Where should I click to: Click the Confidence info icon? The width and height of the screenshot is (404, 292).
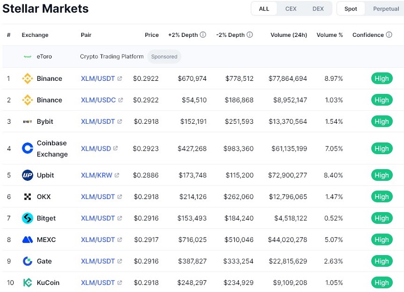389,34
